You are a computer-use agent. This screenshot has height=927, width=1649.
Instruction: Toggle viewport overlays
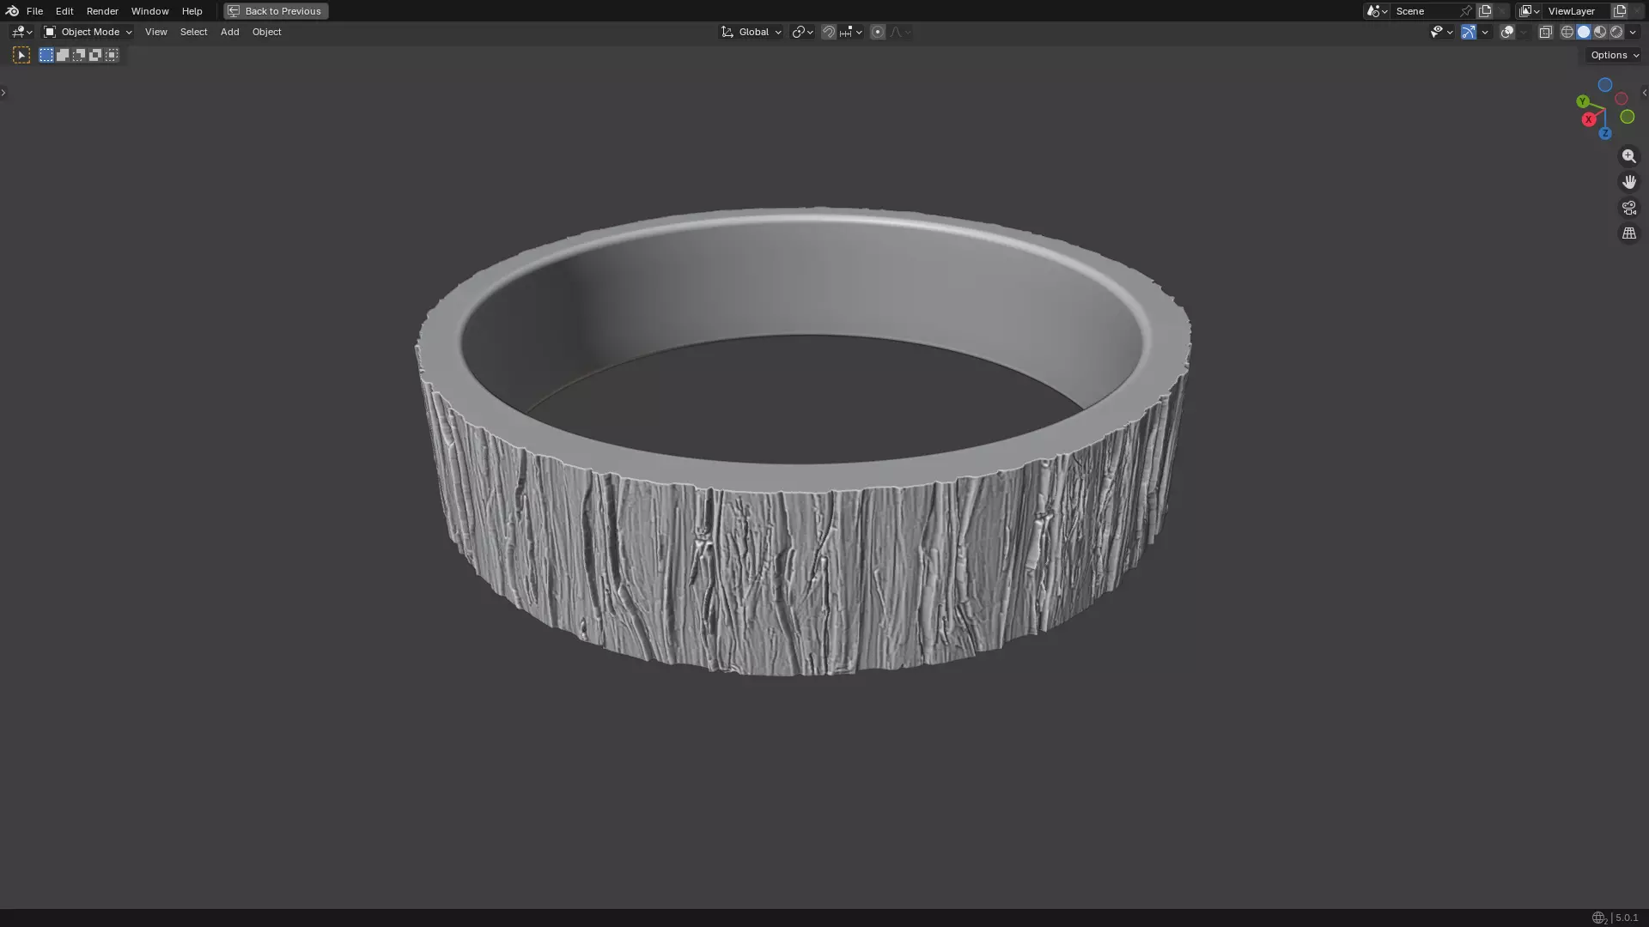click(1507, 32)
